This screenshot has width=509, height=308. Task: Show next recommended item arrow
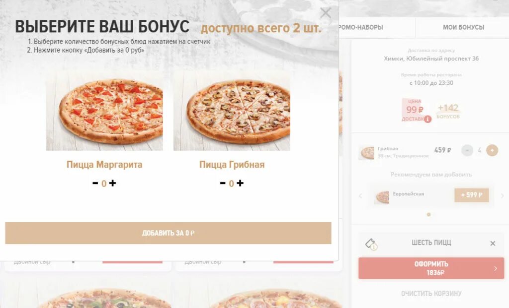click(x=502, y=196)
